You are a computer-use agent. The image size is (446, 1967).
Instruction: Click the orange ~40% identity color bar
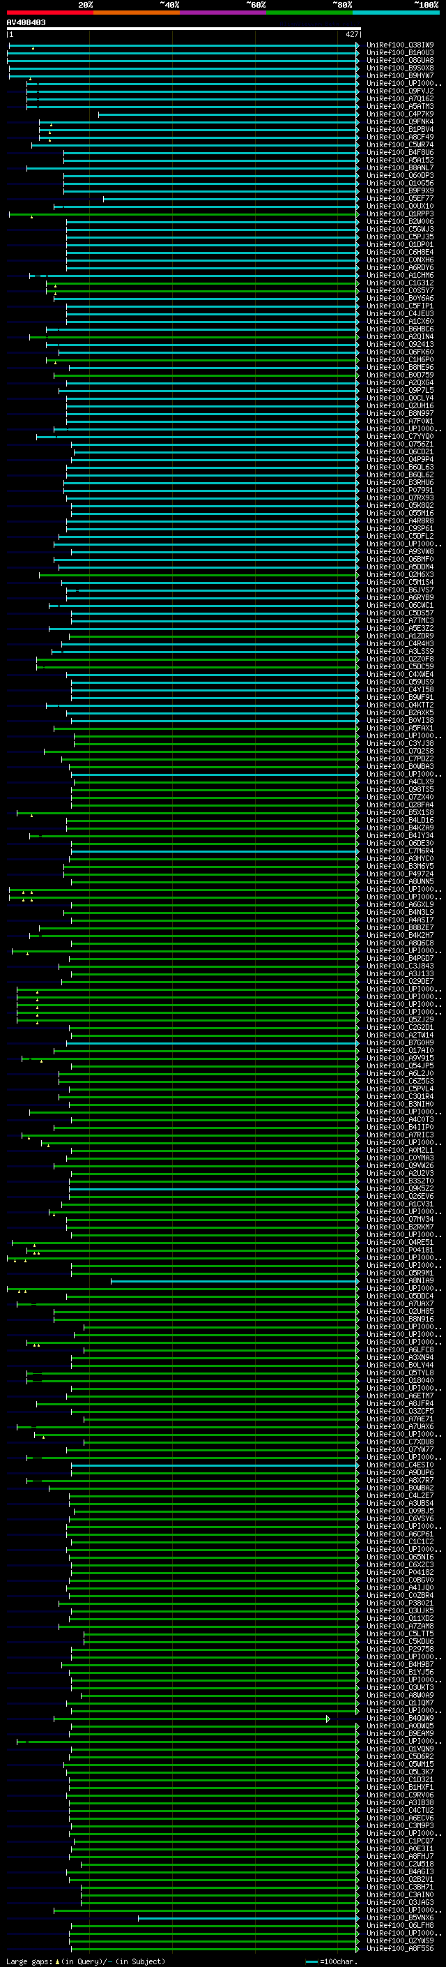(137, 13)
